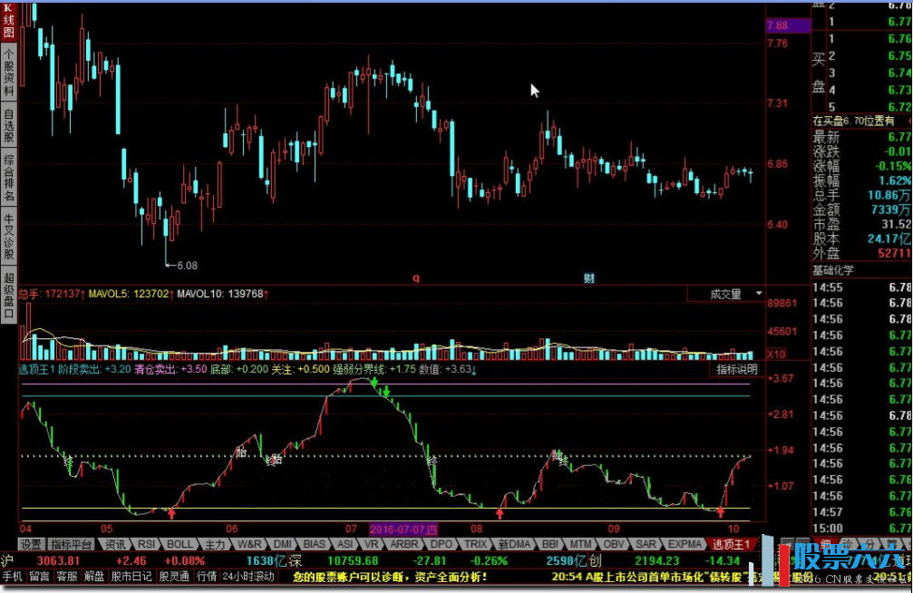This screenshot has width=913, height=593.
Task: Select the BOLL indicator tab
Action: click(180, 544)
